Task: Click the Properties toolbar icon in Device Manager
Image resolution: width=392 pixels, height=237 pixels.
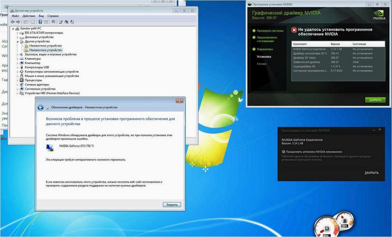Action: point(33,22)
